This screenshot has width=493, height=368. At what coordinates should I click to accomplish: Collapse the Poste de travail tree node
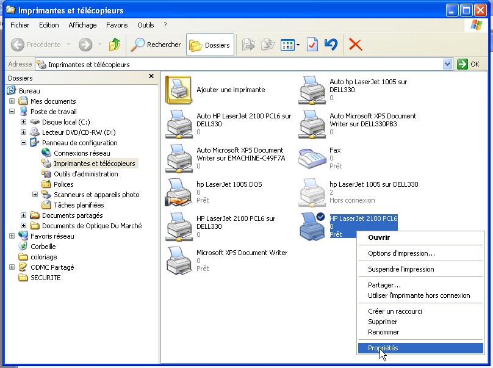tap(12, 112)
